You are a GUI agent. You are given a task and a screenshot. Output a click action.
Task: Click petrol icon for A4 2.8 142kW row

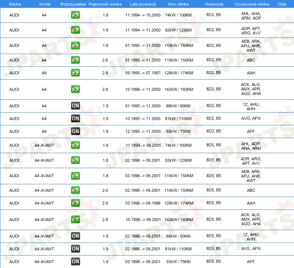(75, 89)
